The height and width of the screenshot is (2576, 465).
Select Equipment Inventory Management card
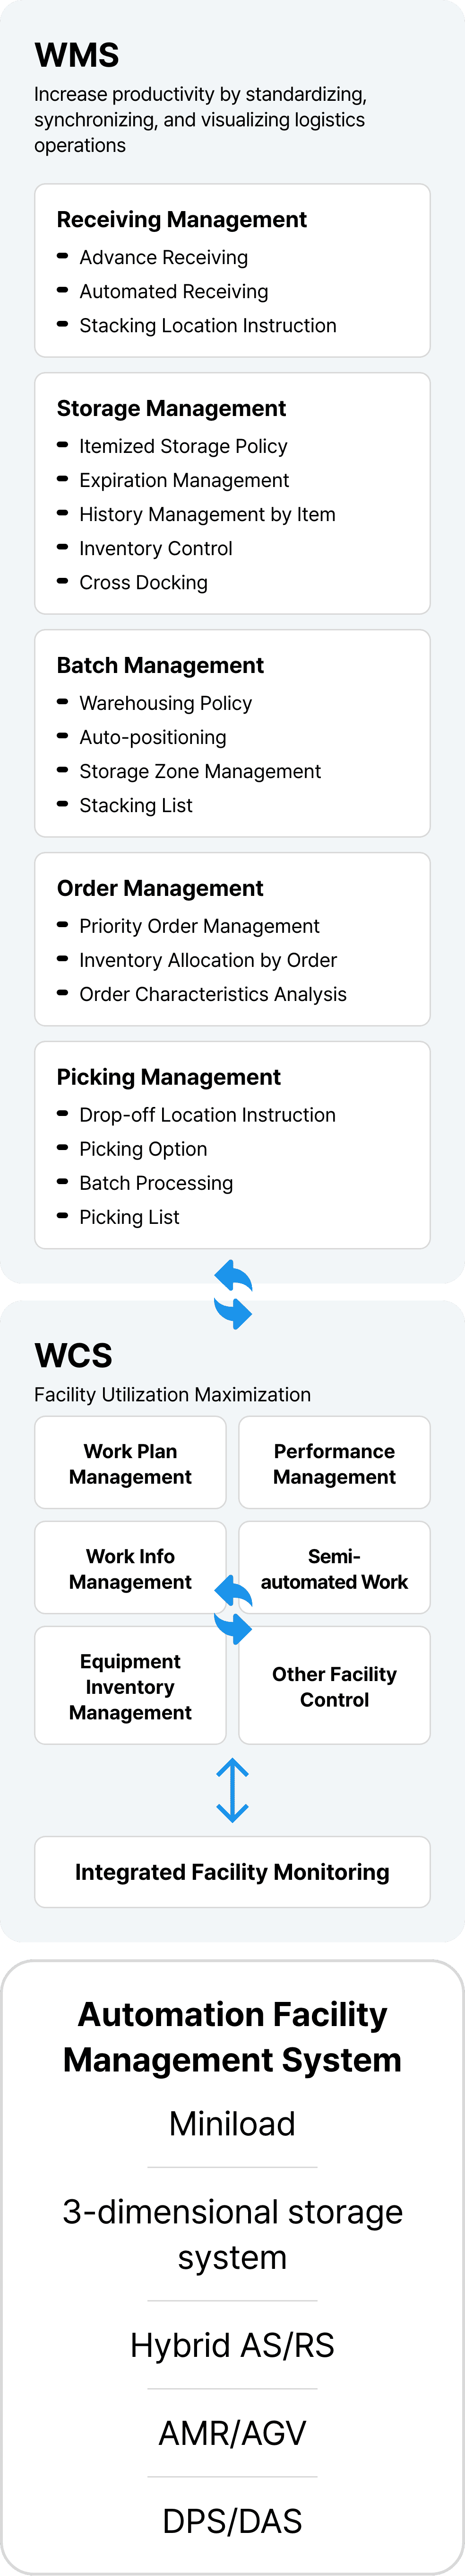[131, 1686]
